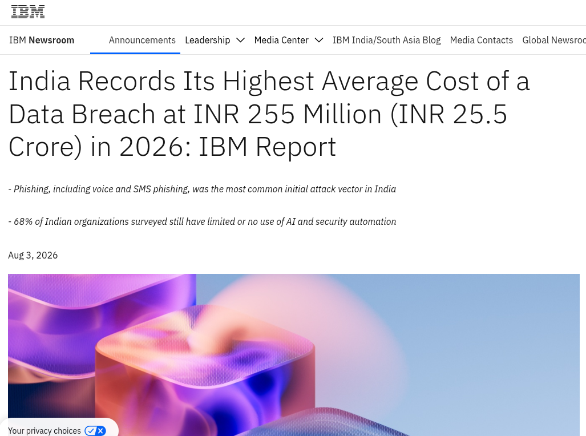The image size is (586, 436).
Task: Open the Media Center menu item
Action: point(281,40)
